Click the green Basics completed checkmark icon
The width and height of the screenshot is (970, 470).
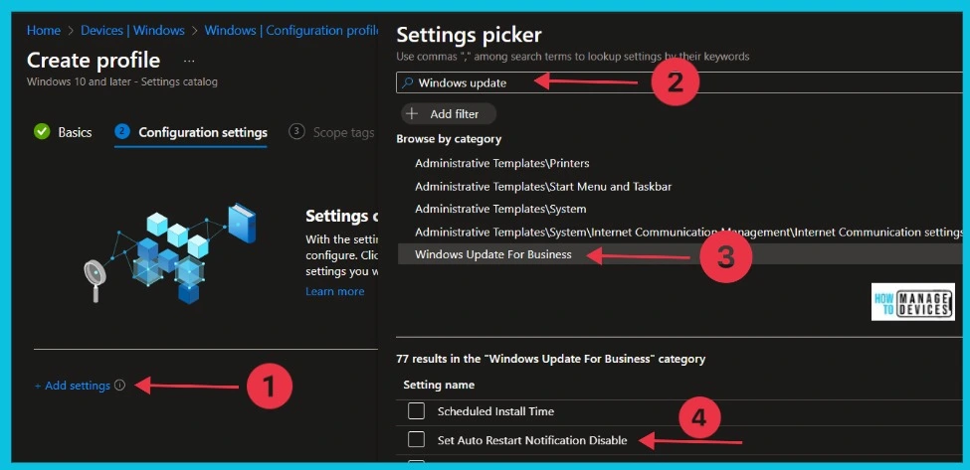tap(42, 131)
